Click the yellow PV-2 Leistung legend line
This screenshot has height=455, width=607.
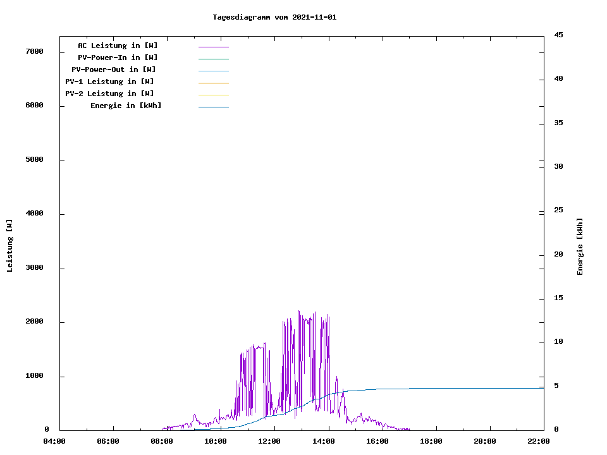coord(213,95)
